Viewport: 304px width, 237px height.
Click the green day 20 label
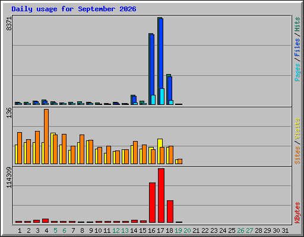pyautogui.click(x=187, y=230)
